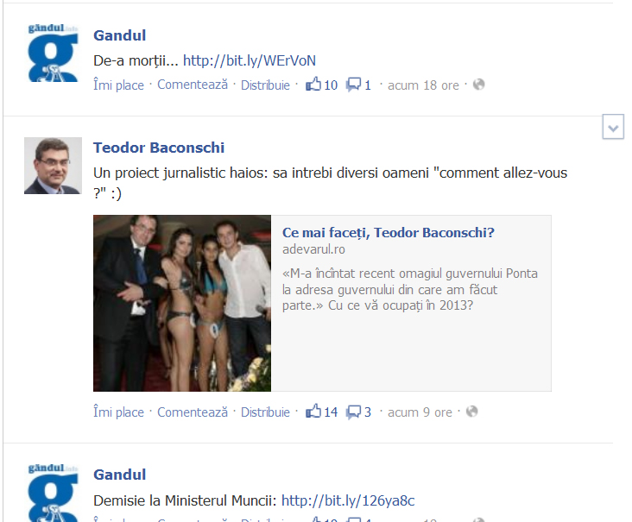Image resolution: width=632 pixels, height=522 pixels.
Task: Open 'Ce mai faceți, Teodor Baconschi?' article title
Action: click(389, 232)
